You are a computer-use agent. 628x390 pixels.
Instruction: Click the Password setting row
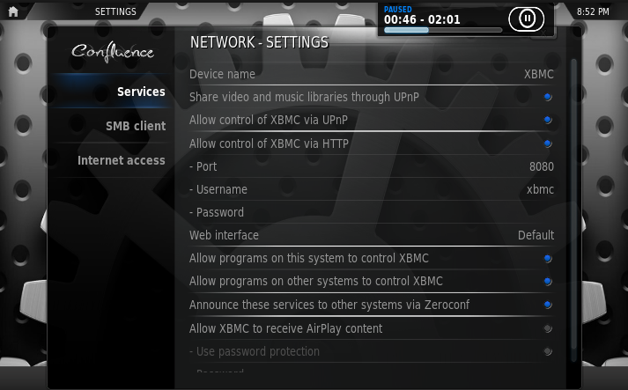[x=371, y=212]
